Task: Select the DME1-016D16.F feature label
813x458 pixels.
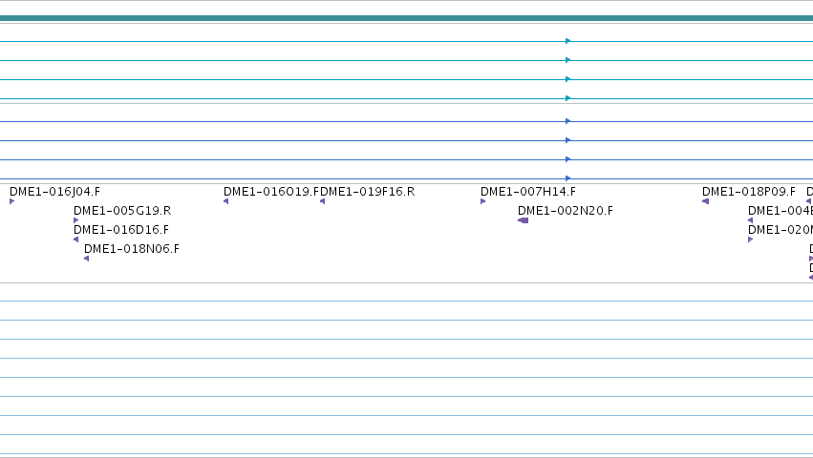Action: pos(121,230)
